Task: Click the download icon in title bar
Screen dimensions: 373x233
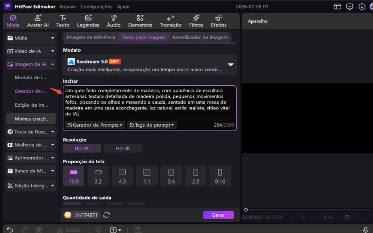Action: pos(362,7)
